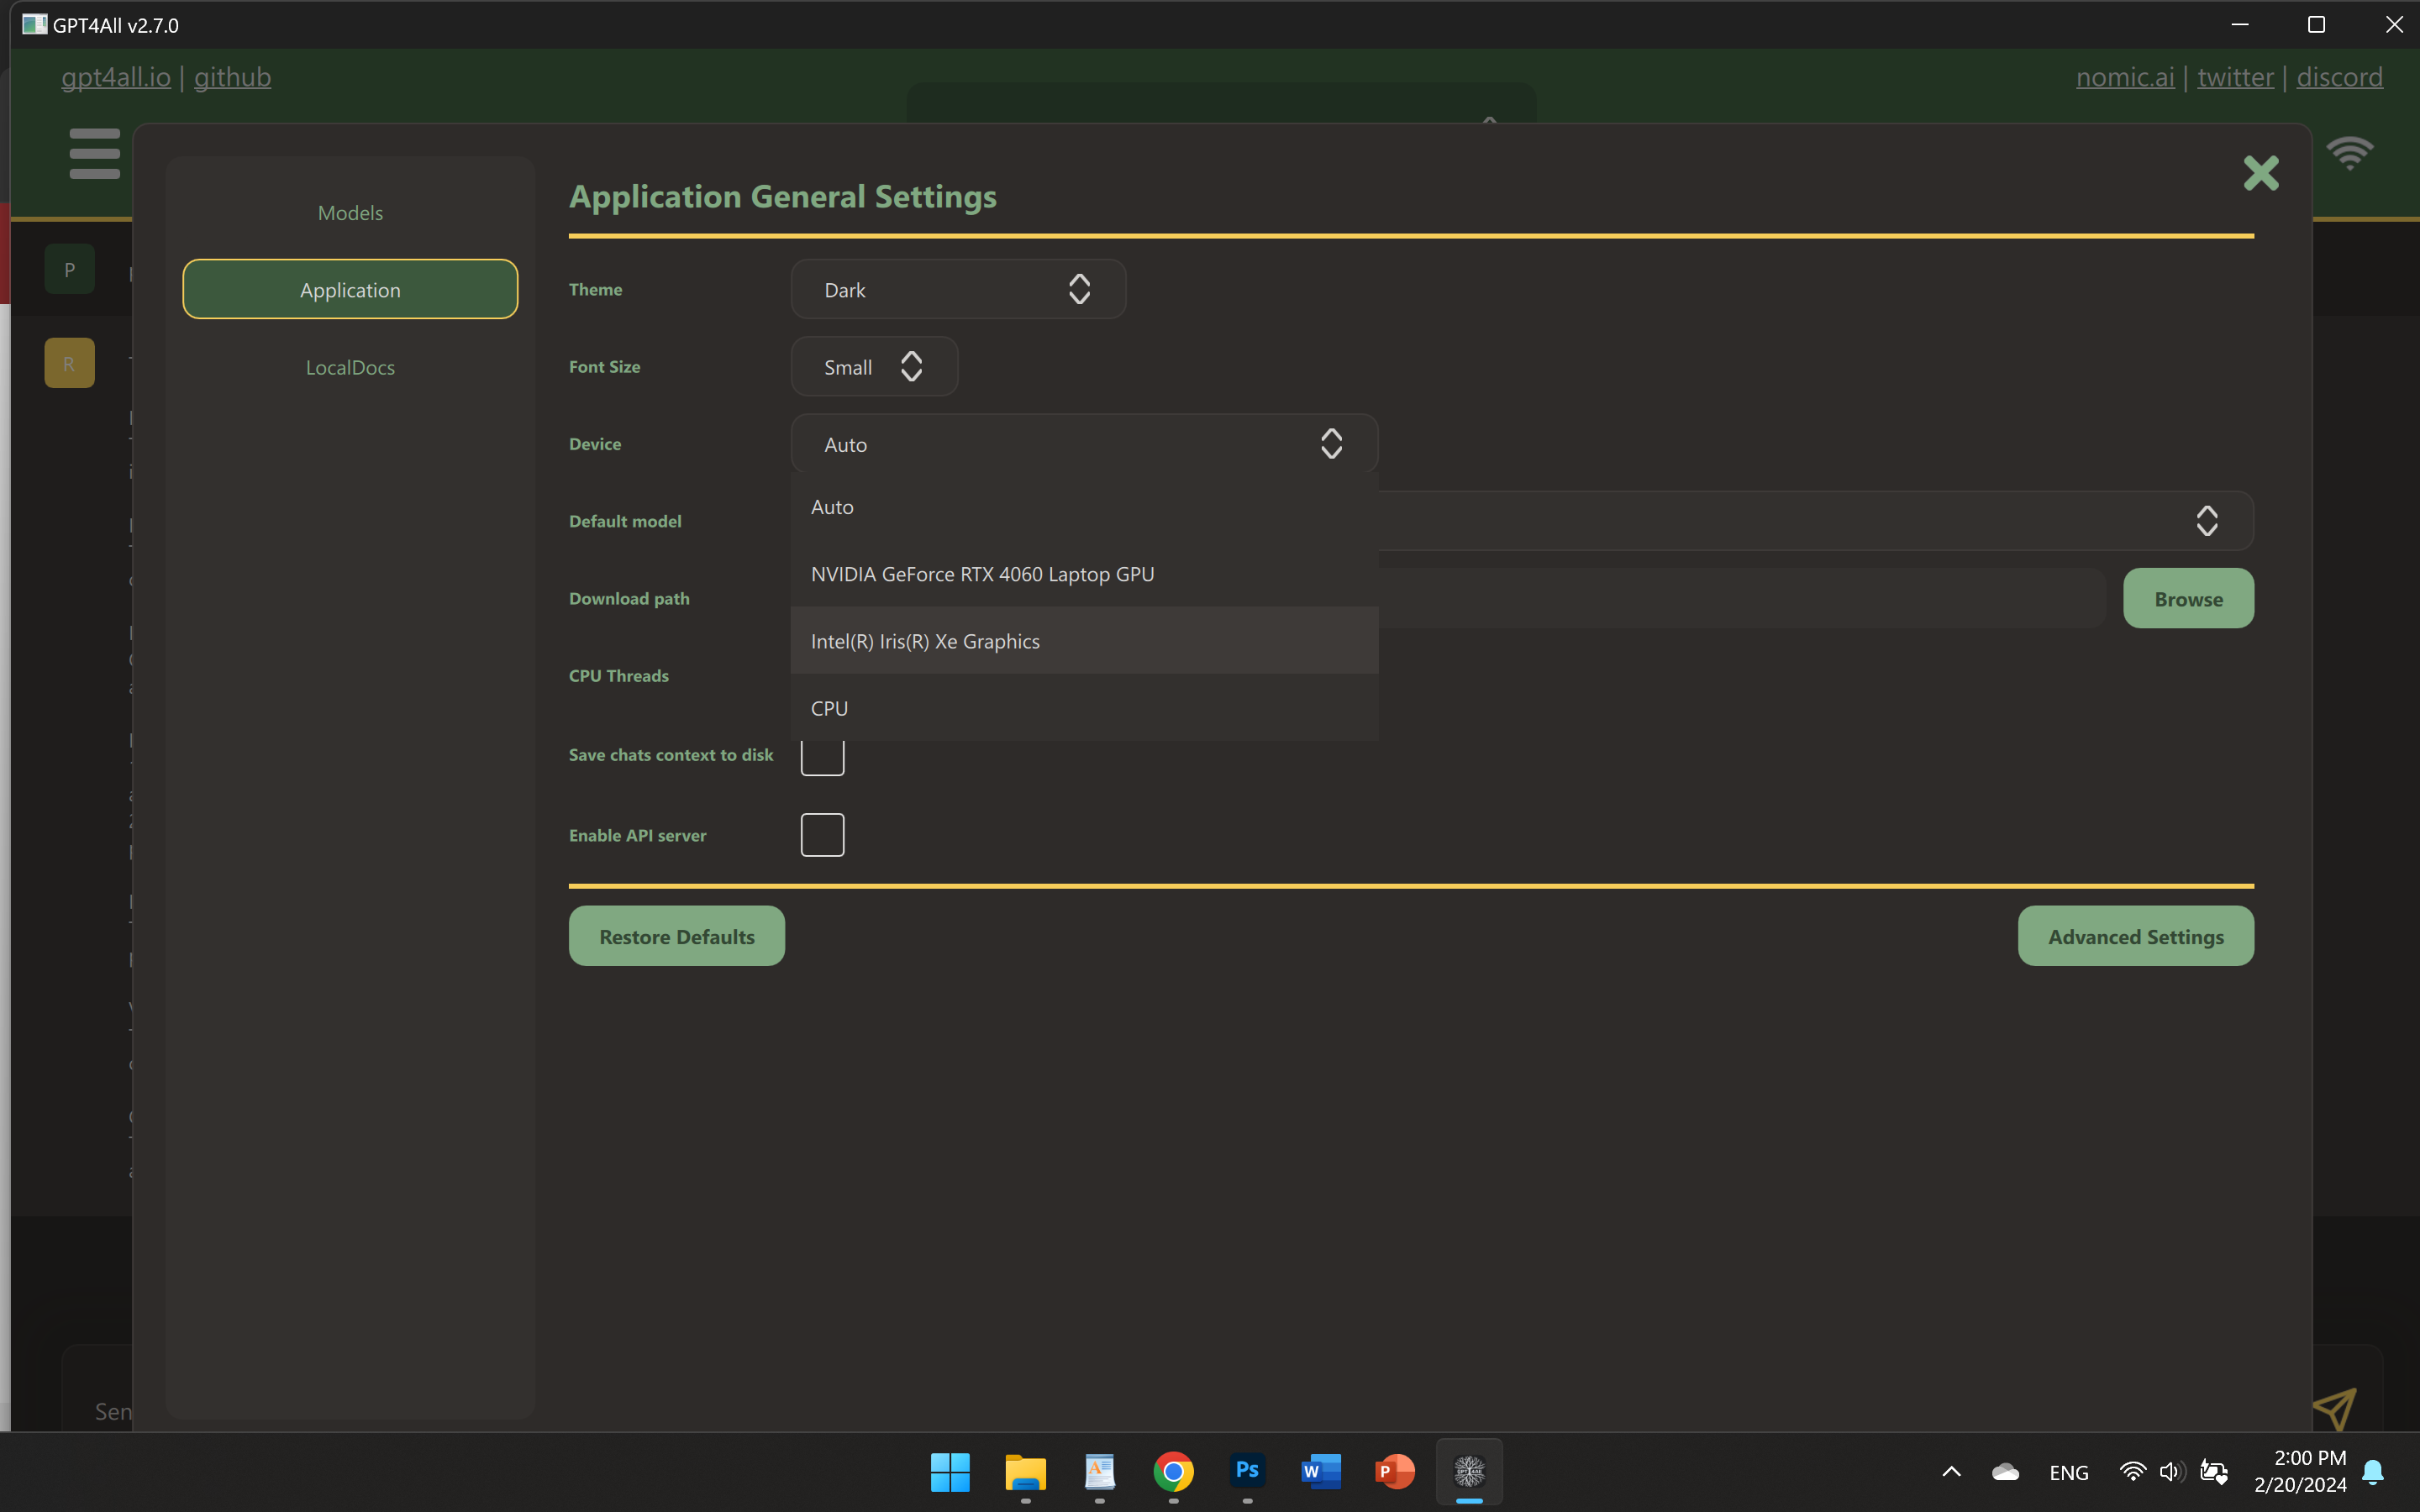Switch to Photoshop in taskbar
2420x1512 pixels.
tap(1247, 1471)
